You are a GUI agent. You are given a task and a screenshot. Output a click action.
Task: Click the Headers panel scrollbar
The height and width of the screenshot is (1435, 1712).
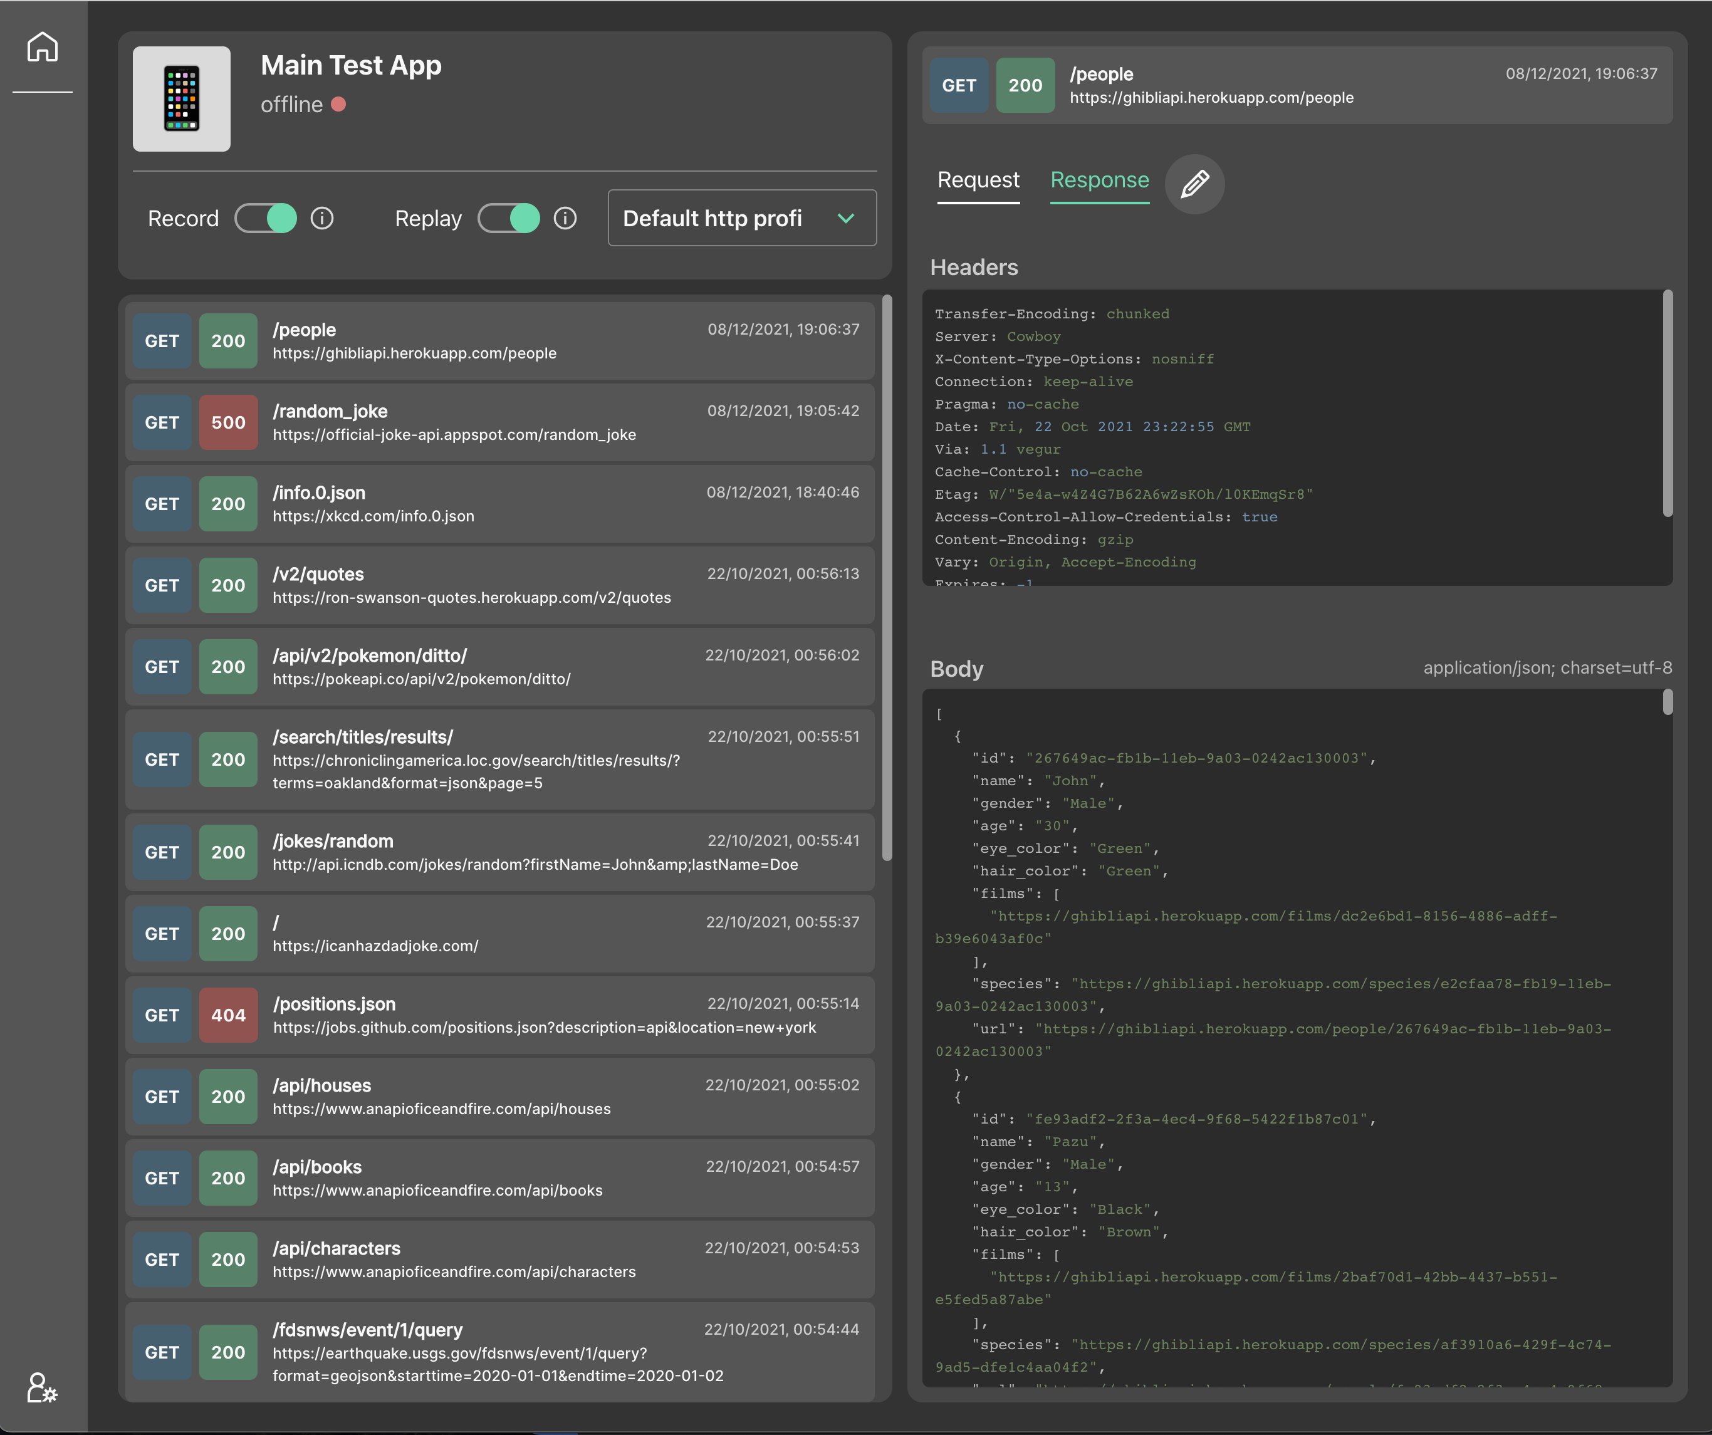coord(1667,404)
